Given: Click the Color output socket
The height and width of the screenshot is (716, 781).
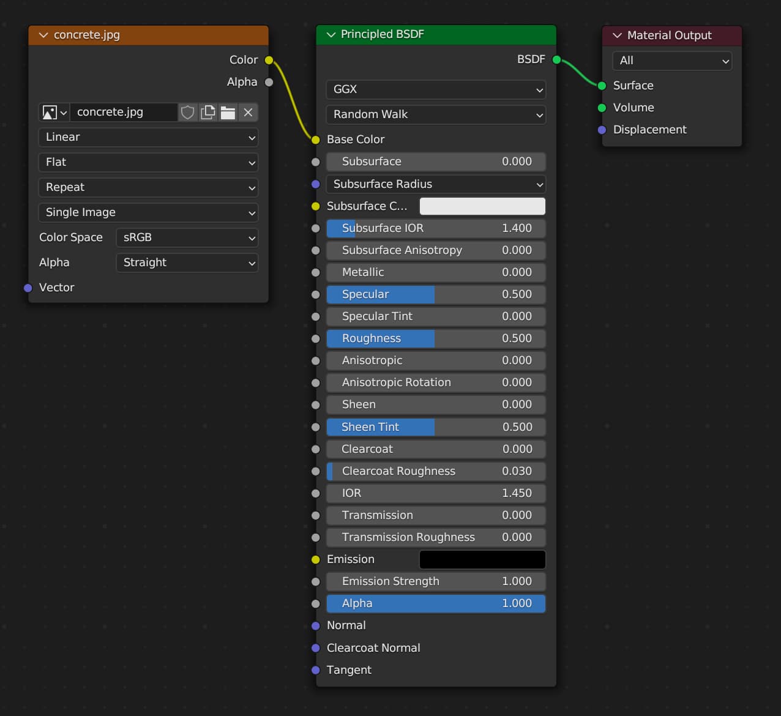Looking at the screenshot, I should (269, 60).
